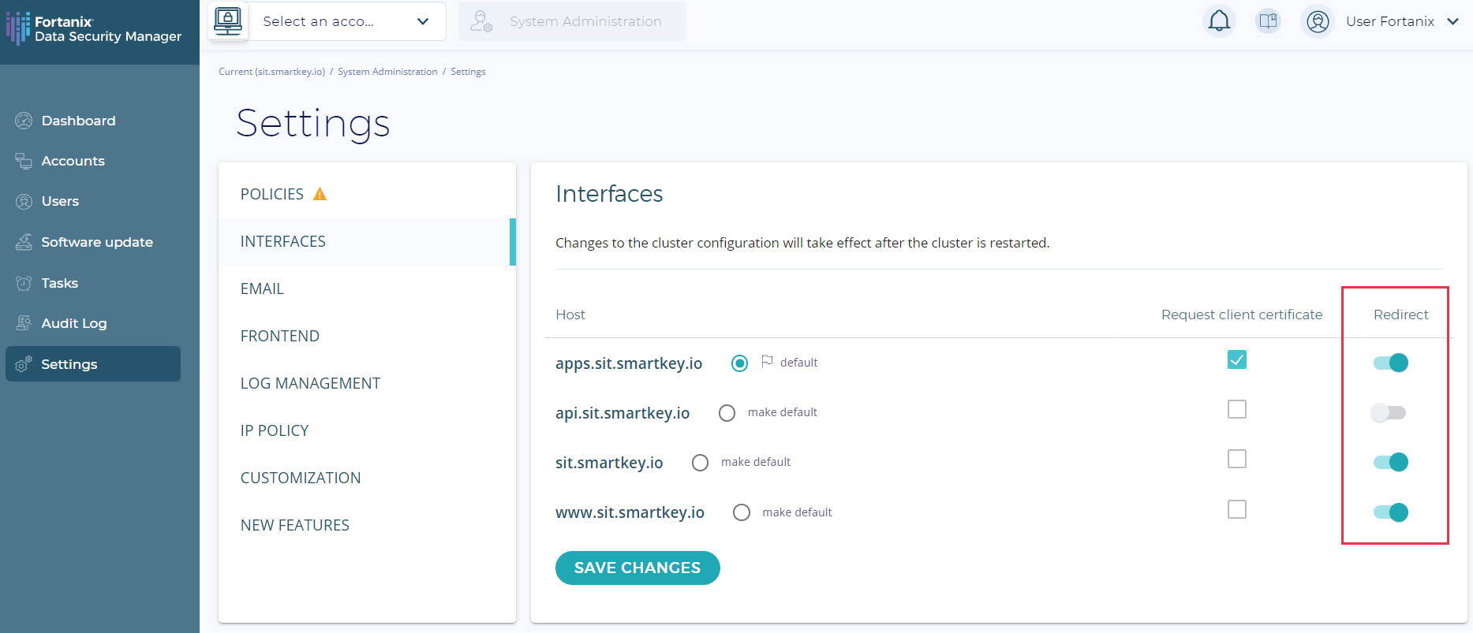Open the System Administration selector
Screen dimensions: 1473x633
click(571, 21)
